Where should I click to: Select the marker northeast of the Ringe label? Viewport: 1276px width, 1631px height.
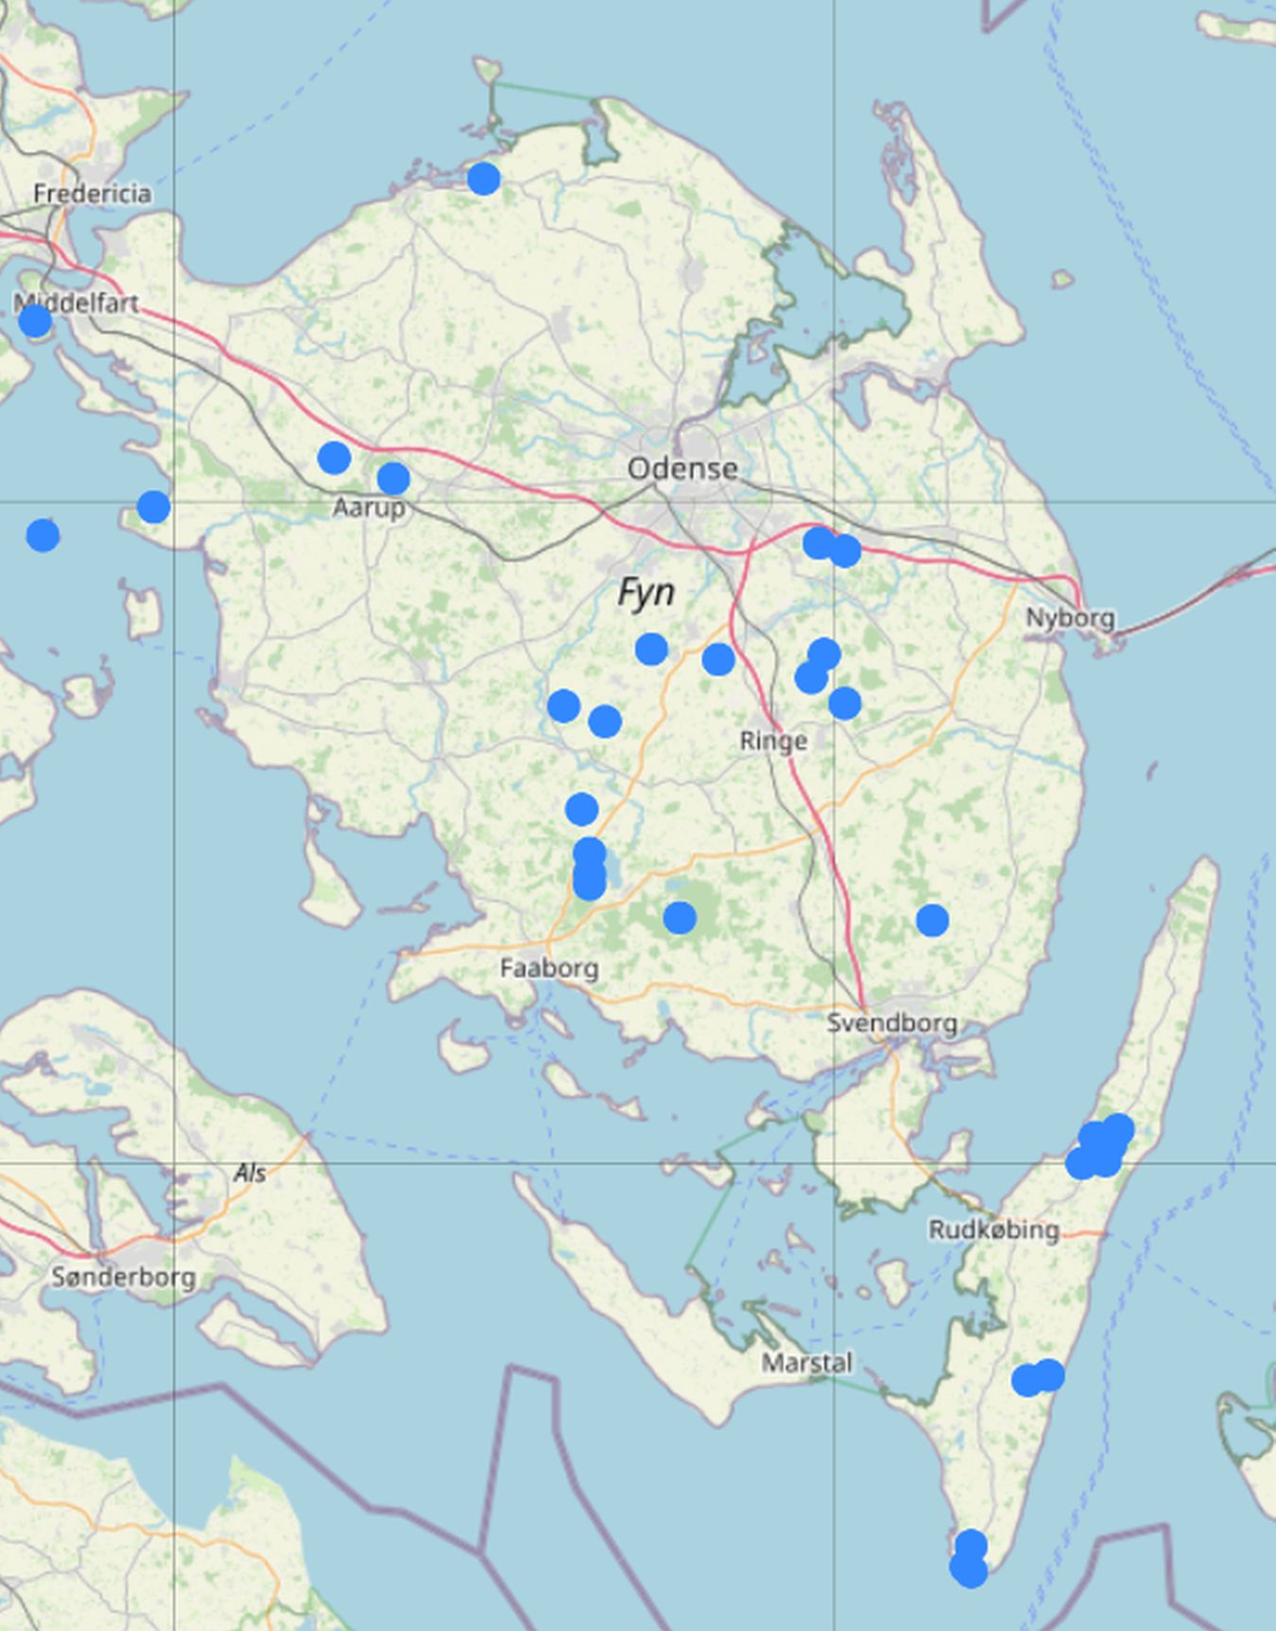coord(844,703)
